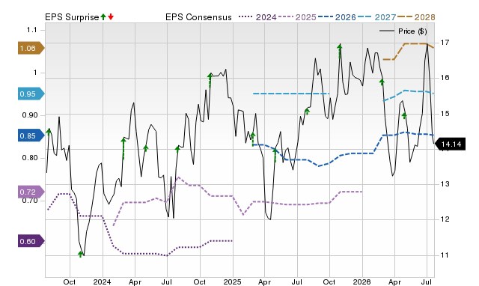Click the 0.72 lavender value tag
The width and height of the screenshot is (479, 286).
tap(31, 192)
